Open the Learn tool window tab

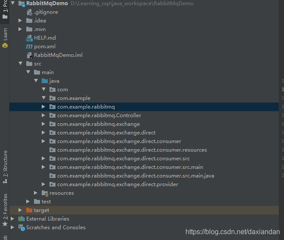(x=5, y=37)
